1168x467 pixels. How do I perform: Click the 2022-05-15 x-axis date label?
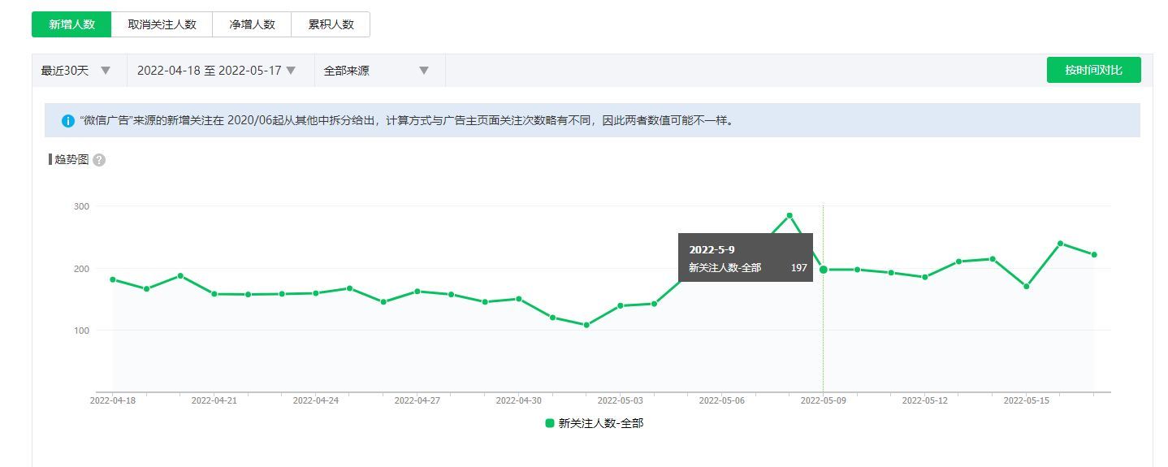coord(1026,400)
